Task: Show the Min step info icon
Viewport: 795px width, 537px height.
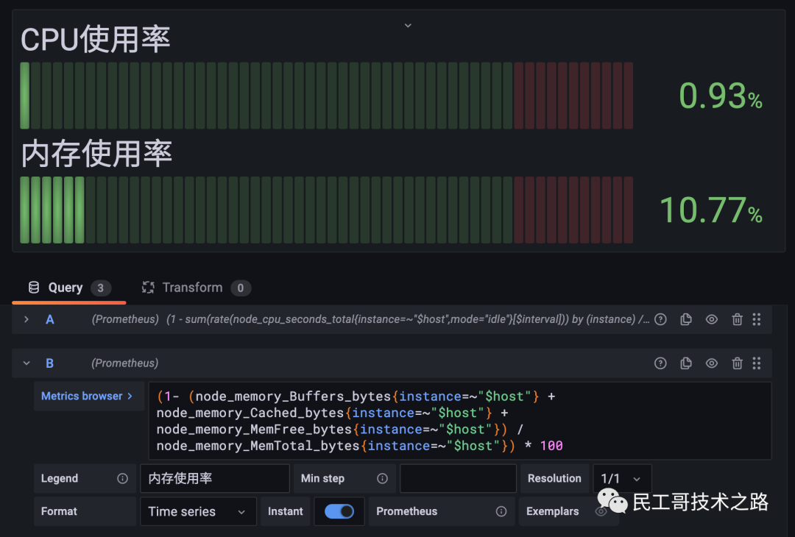Action: pyautogui.click(x=382, y=478)
